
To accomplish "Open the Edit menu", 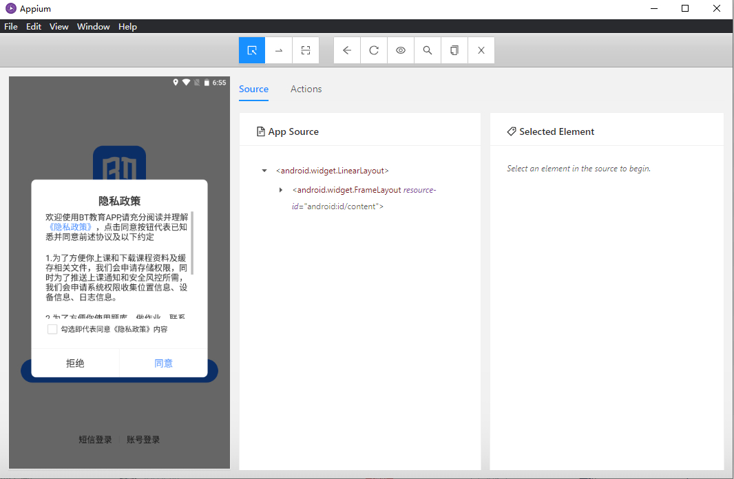I will click(34, 27).
